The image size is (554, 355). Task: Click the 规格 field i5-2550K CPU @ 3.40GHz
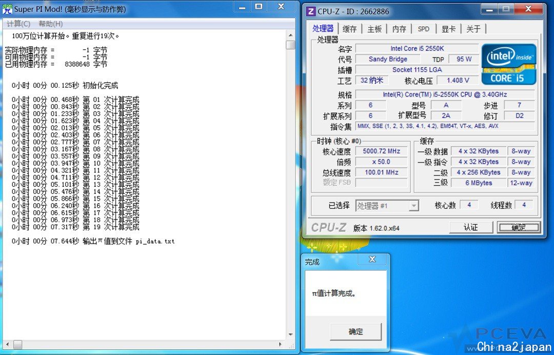445,94
